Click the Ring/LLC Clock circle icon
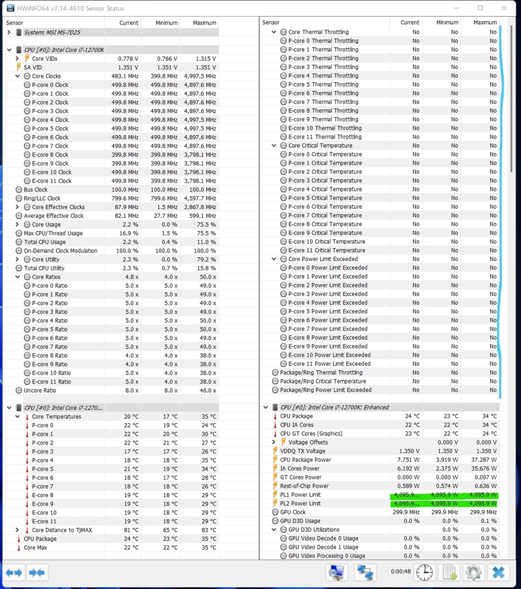This screenshot has height=589, width=521. (x=19, y=198)
